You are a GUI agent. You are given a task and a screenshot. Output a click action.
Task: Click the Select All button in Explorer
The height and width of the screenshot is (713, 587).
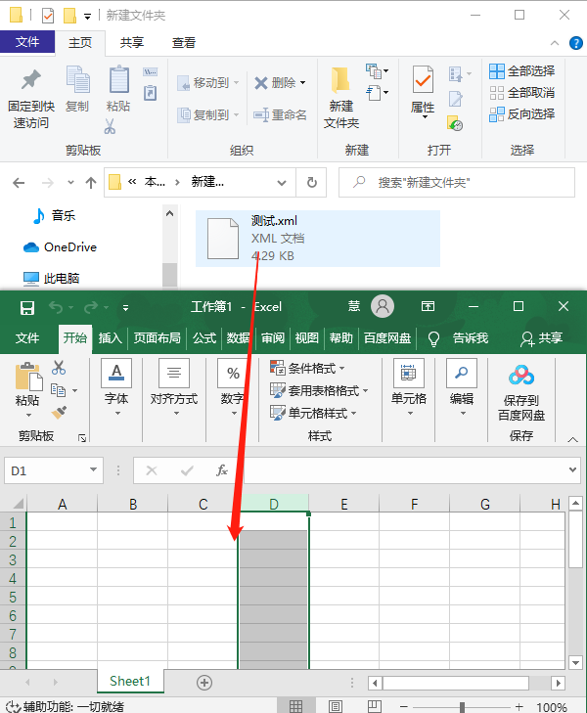[x=520, y=70]
